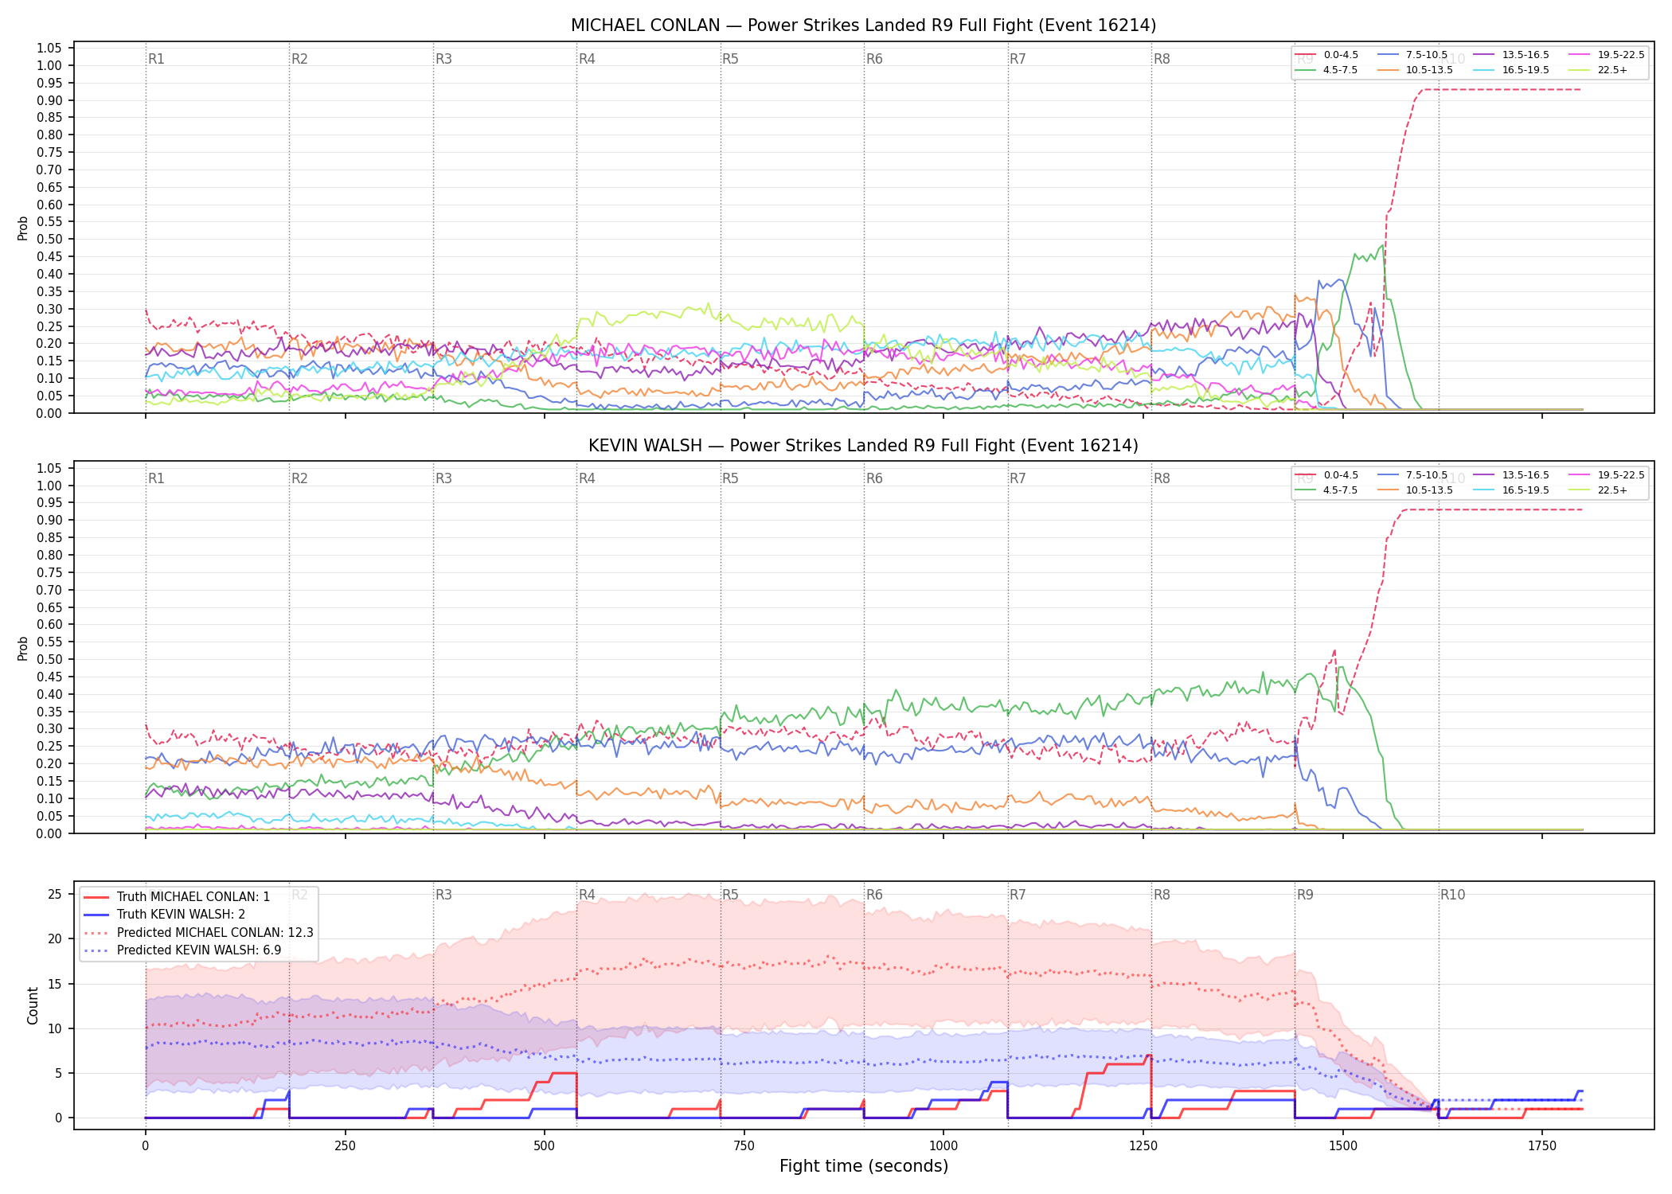Select the R8 round marker in Conlan chart
The image size is (1672, 1194).
1162,59
